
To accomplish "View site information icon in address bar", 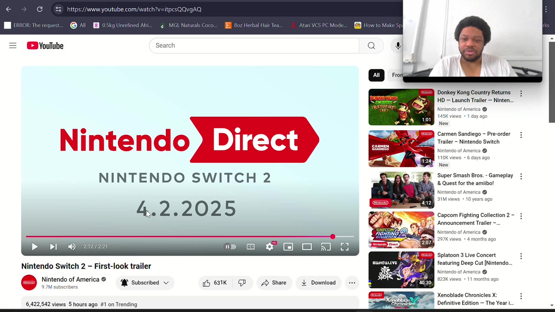I will pos(59,9).
